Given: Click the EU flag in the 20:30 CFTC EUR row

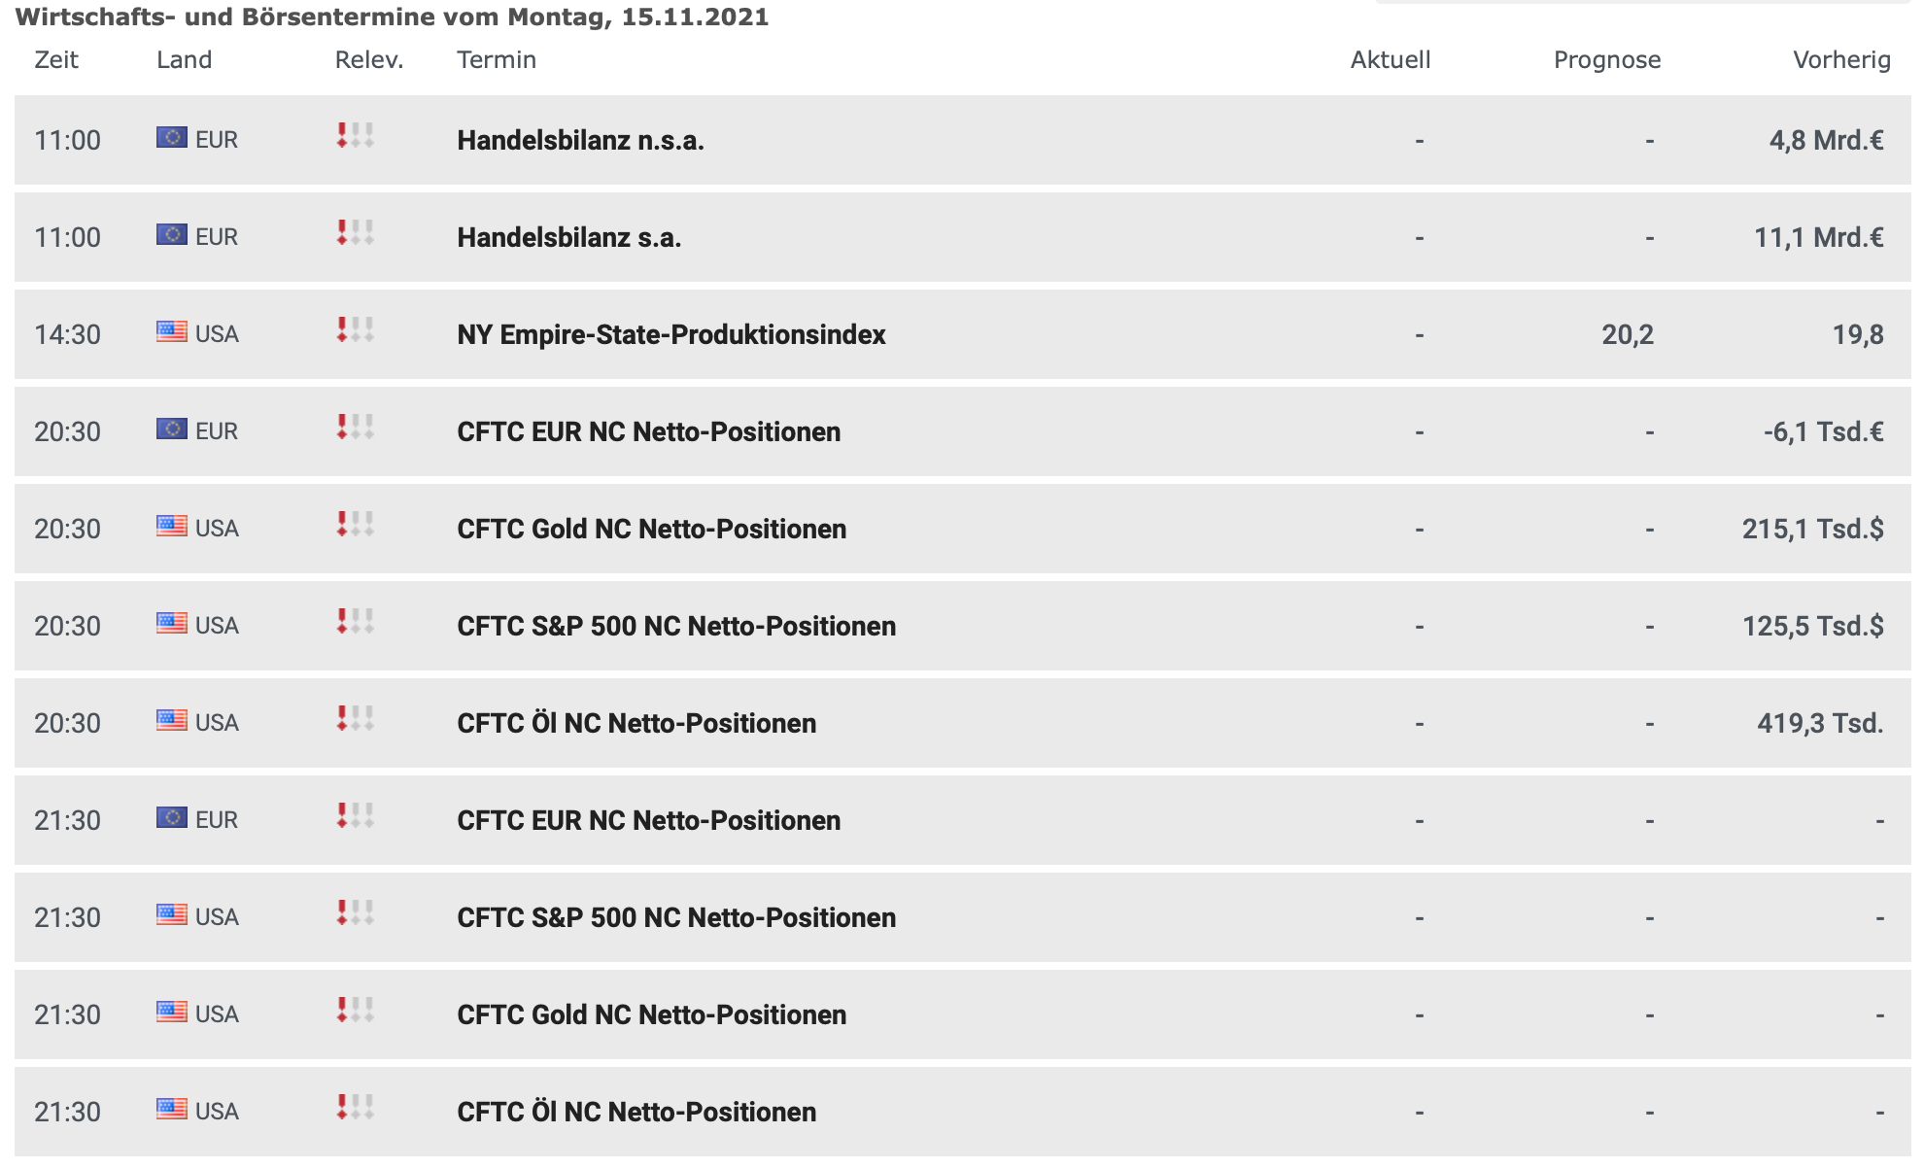Looking at the screenshot, I should (172, 429).
